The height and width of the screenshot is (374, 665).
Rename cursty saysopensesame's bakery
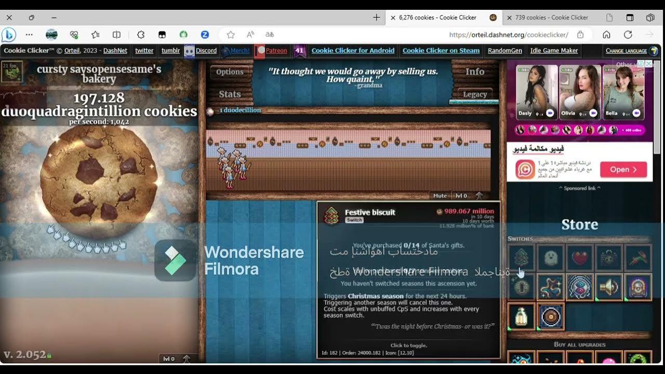[x=99, y=74]
